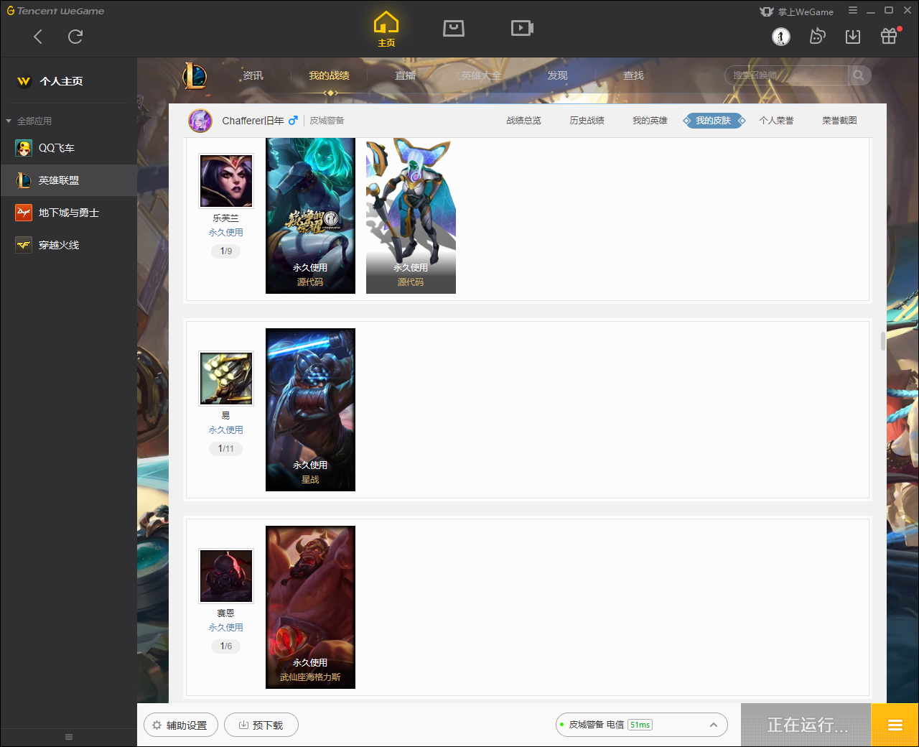Open 辅助设置 settings button
This screenshot has height=747, width=919.
(179, 725)
